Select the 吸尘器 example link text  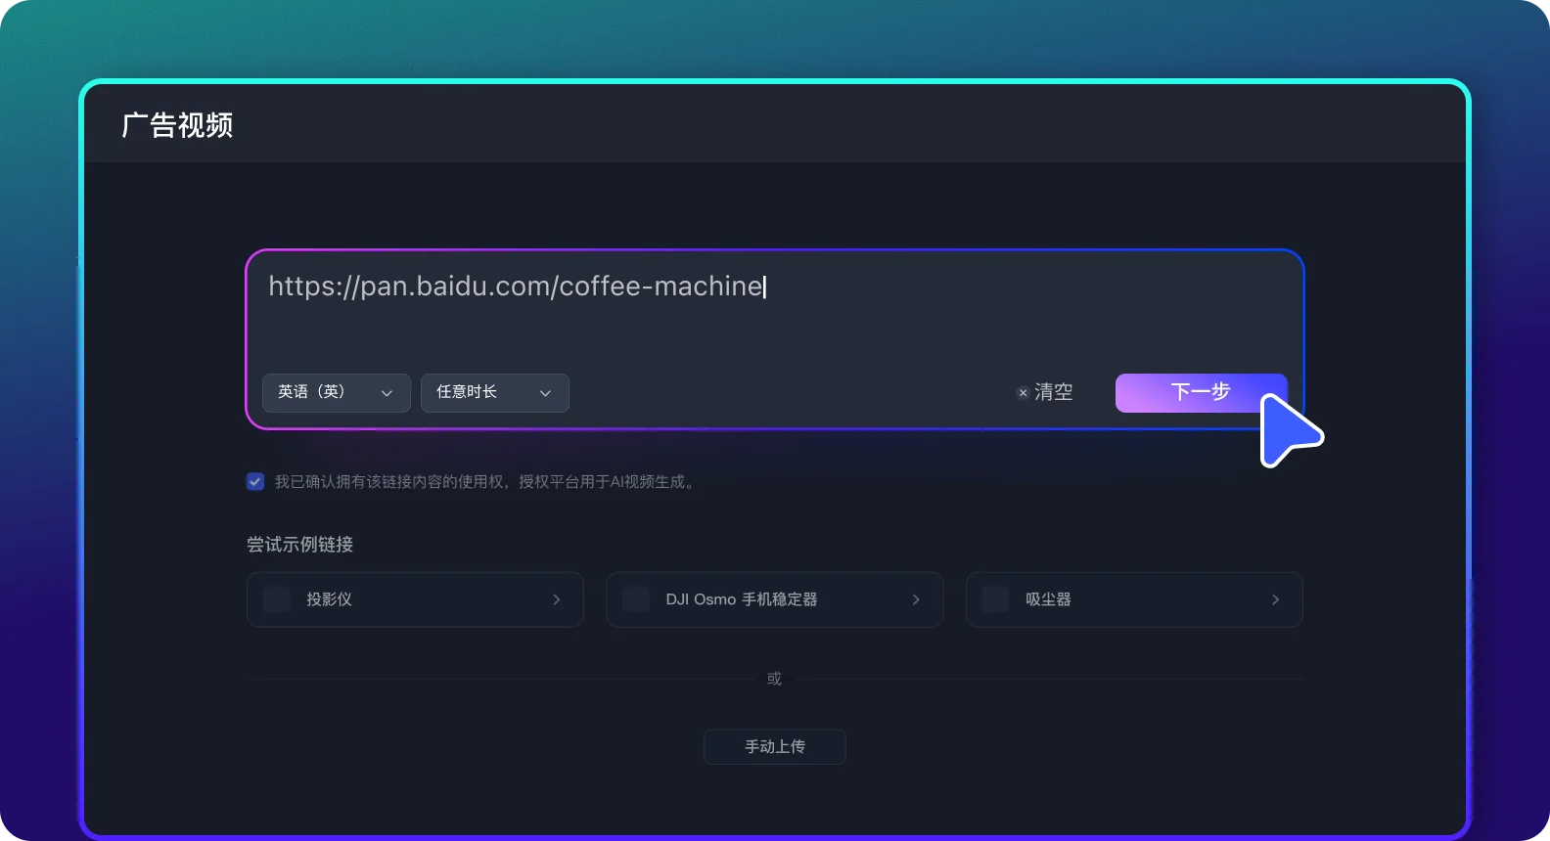[1048, 599]
